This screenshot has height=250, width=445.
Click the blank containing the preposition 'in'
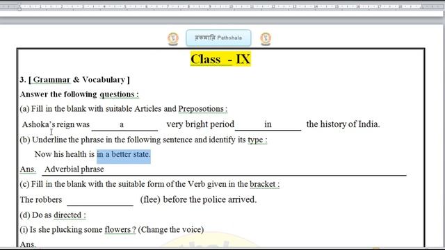pos(268,125)
